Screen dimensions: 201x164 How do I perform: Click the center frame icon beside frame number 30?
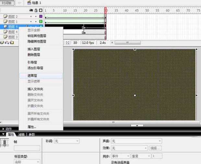pos(67,43)
